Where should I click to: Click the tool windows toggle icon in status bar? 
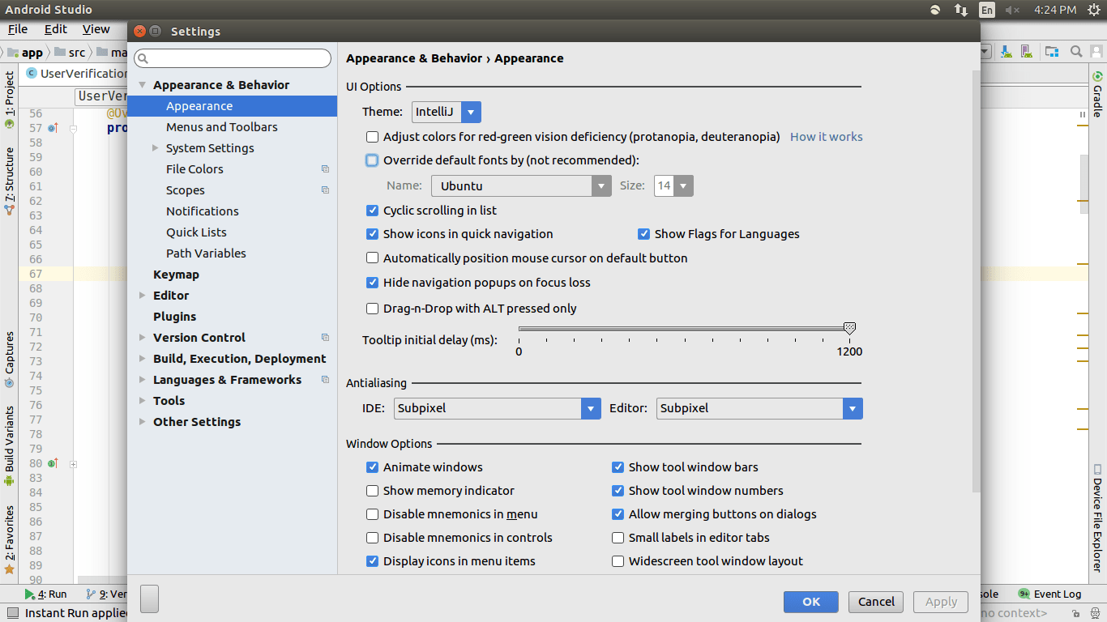[11, 613]
